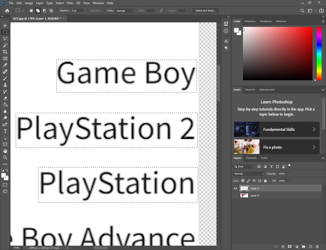Image resolution: width=326 pixels, height=250 pixels.
Task: Click the Home icon in options bar
Action: coord(7,11)
